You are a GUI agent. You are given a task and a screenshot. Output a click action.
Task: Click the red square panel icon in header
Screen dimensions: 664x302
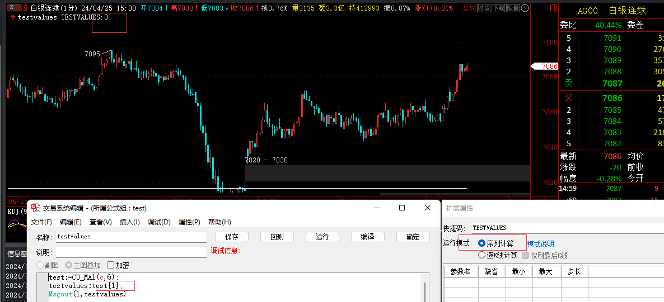[553, 8]
